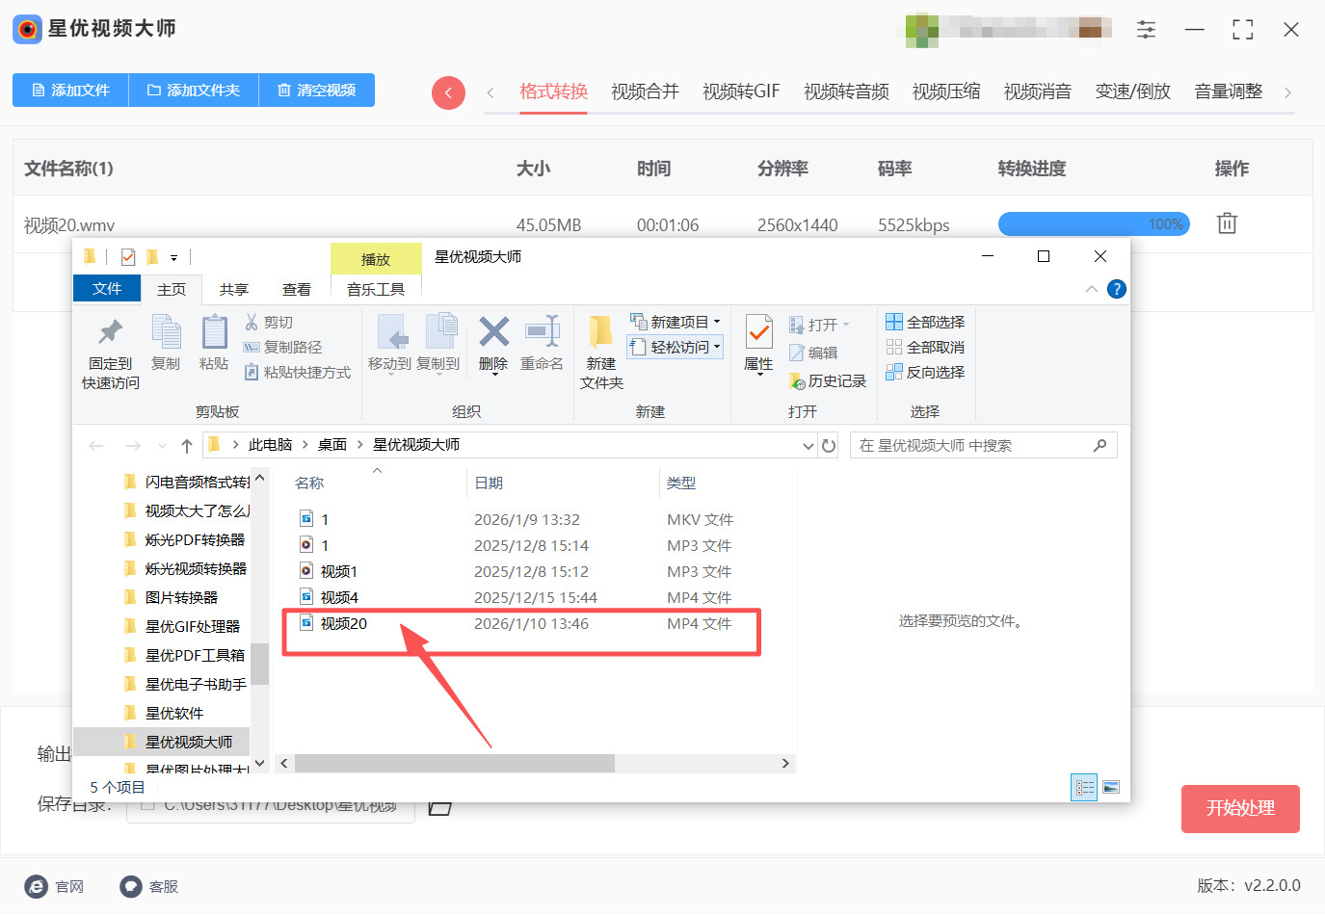The height and width of the screenshot is (915, 1325).
Task: Click the 添加文件夹 add folder button
Action: tap(193, 91)
